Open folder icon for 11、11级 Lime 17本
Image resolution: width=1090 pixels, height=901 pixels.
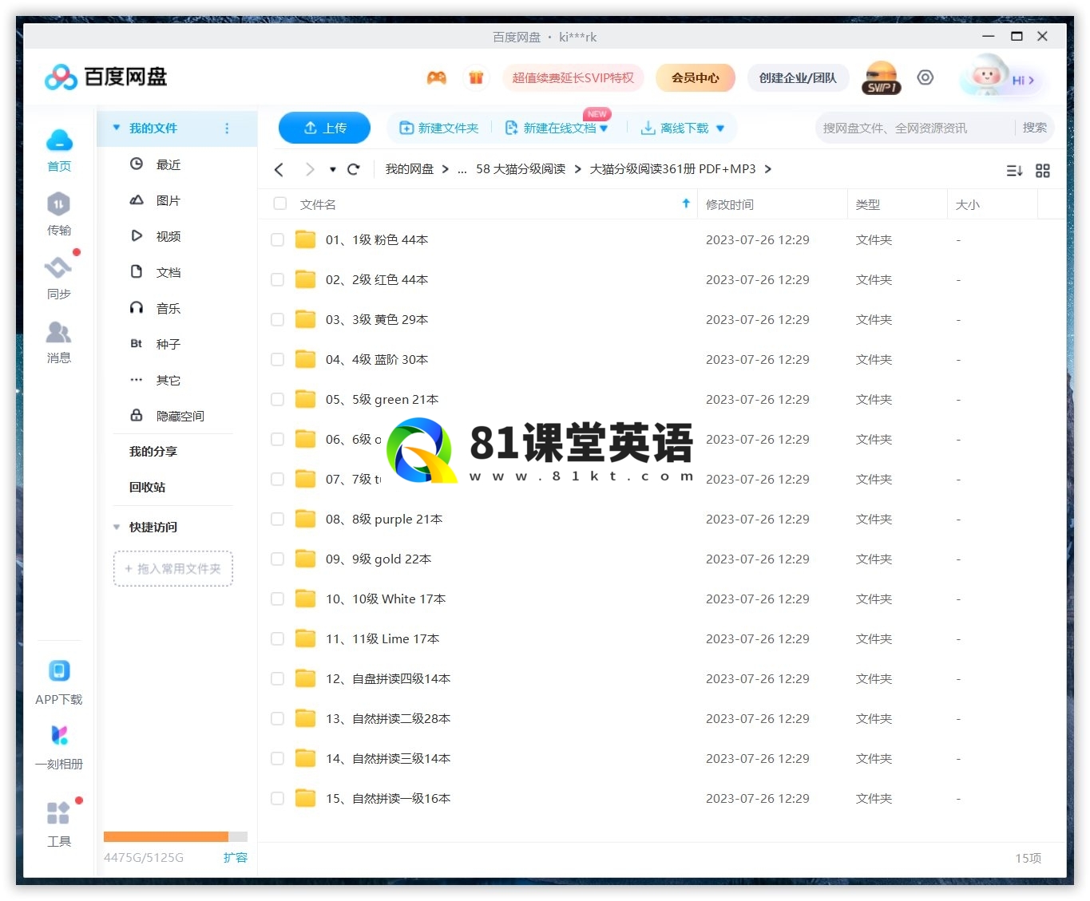306,638
